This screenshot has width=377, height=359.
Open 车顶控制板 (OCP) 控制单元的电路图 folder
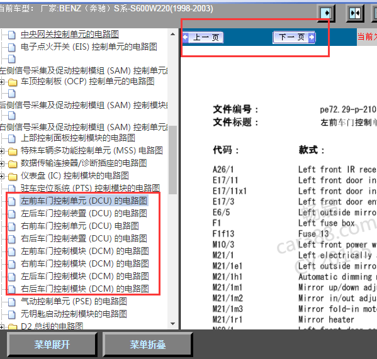[87, 81]
